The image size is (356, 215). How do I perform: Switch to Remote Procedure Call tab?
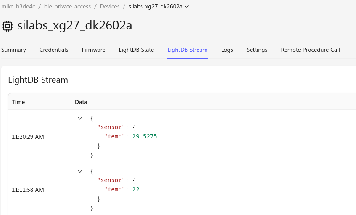click(310, 50)
